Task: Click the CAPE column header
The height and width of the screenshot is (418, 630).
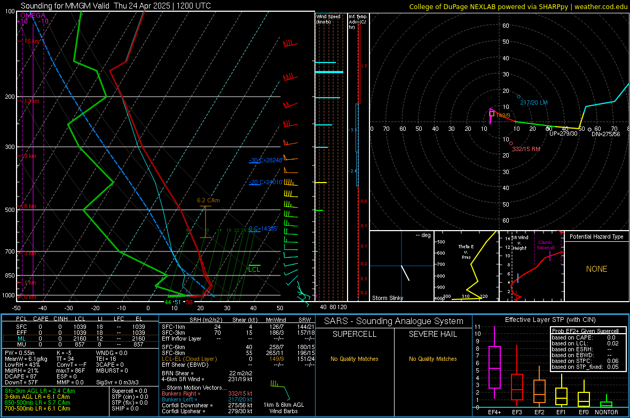Action: pos(41,319)
